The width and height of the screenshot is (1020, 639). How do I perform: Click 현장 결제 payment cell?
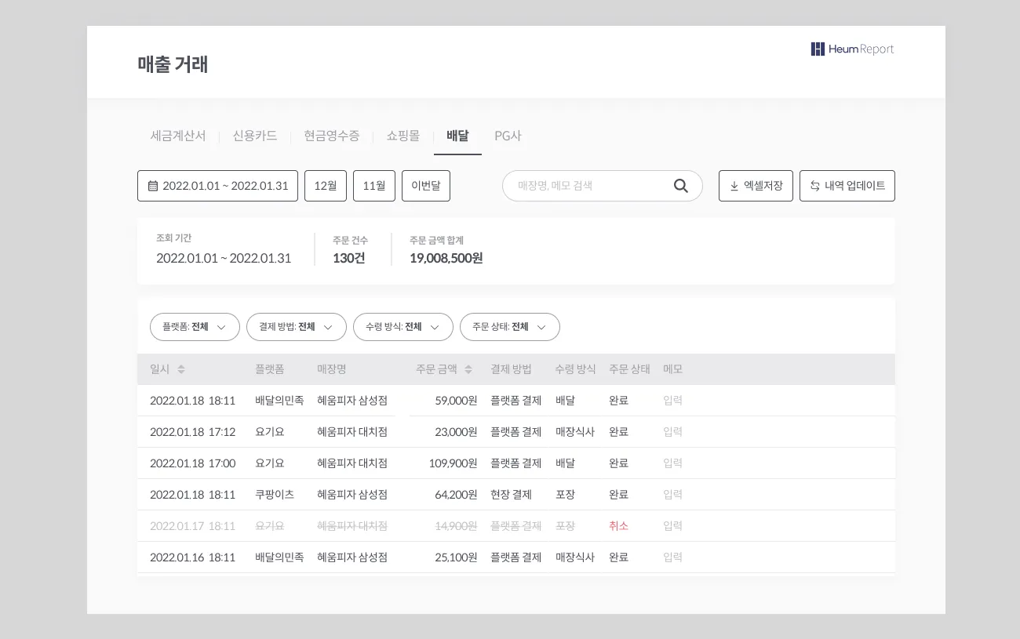coord(511,495)
